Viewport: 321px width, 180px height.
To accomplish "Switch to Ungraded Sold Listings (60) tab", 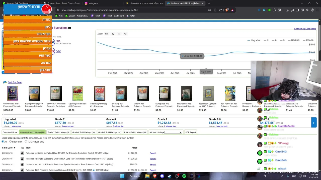I will click(x=32, y=132).
